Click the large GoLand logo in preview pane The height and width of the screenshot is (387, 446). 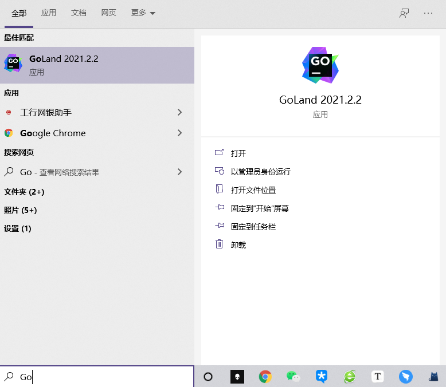(320, 65)
